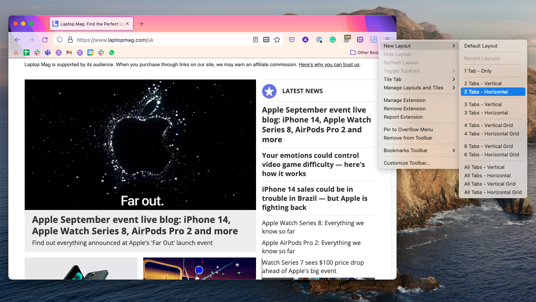Save page to Pocket

click(292, 40)
